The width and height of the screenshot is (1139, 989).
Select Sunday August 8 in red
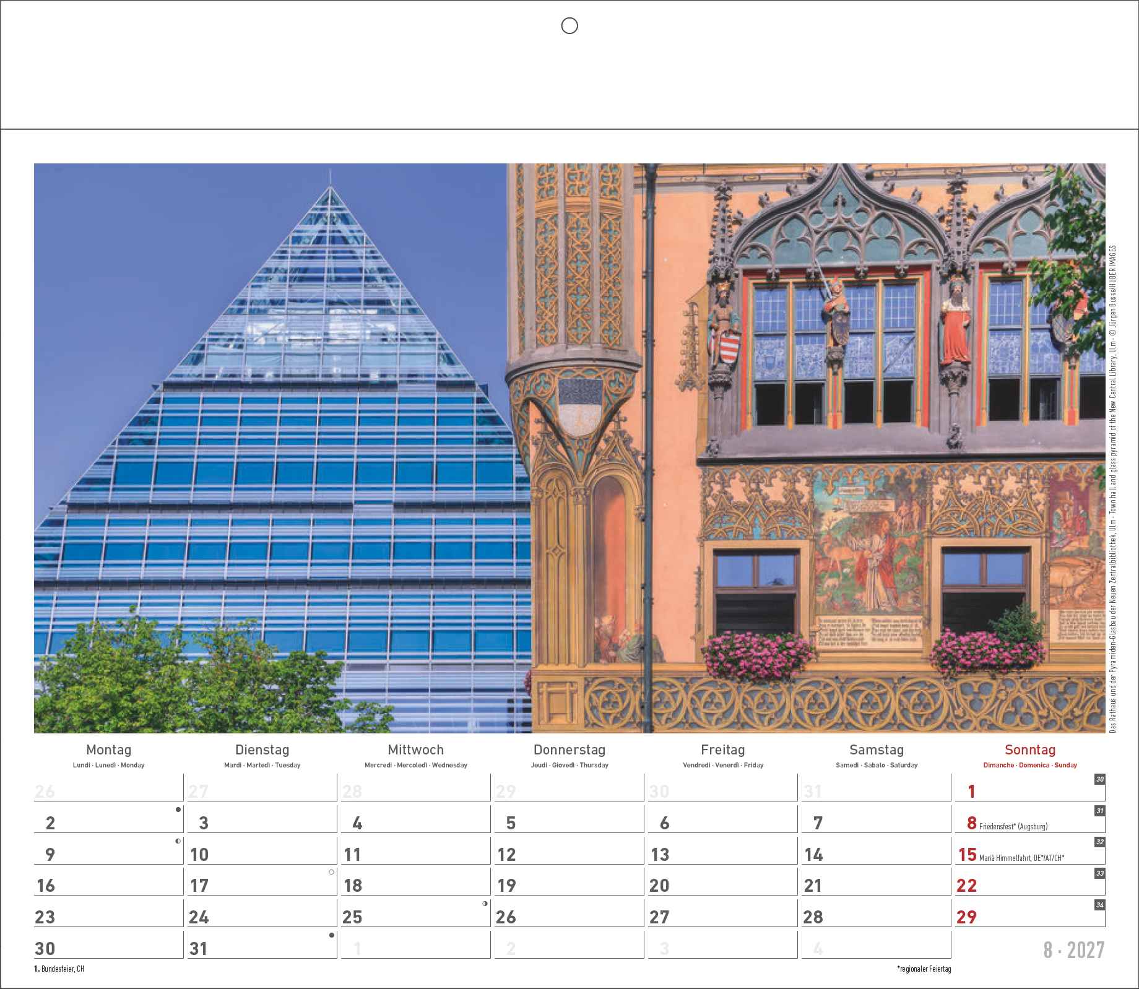(972, 823)
